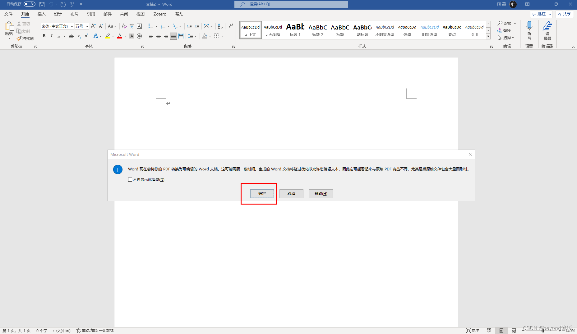577x334 pixels.
Task: Switch to Read Mode view icon
Action: click(489, 331)
